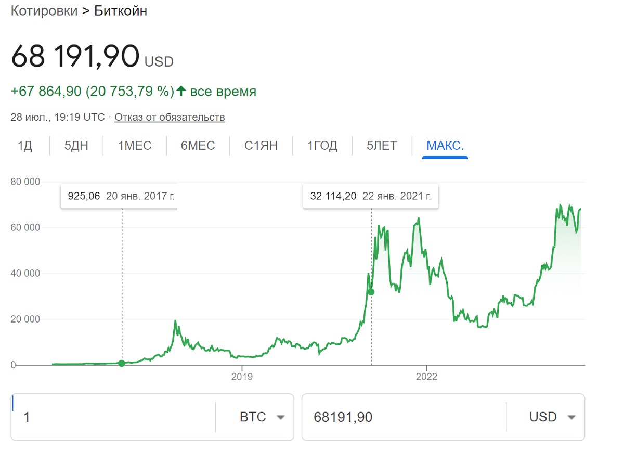Open the Отказ от обязательств link
The width and height of the screenshot is (624, 451).
pyautogui.click(x=170, y=117)
